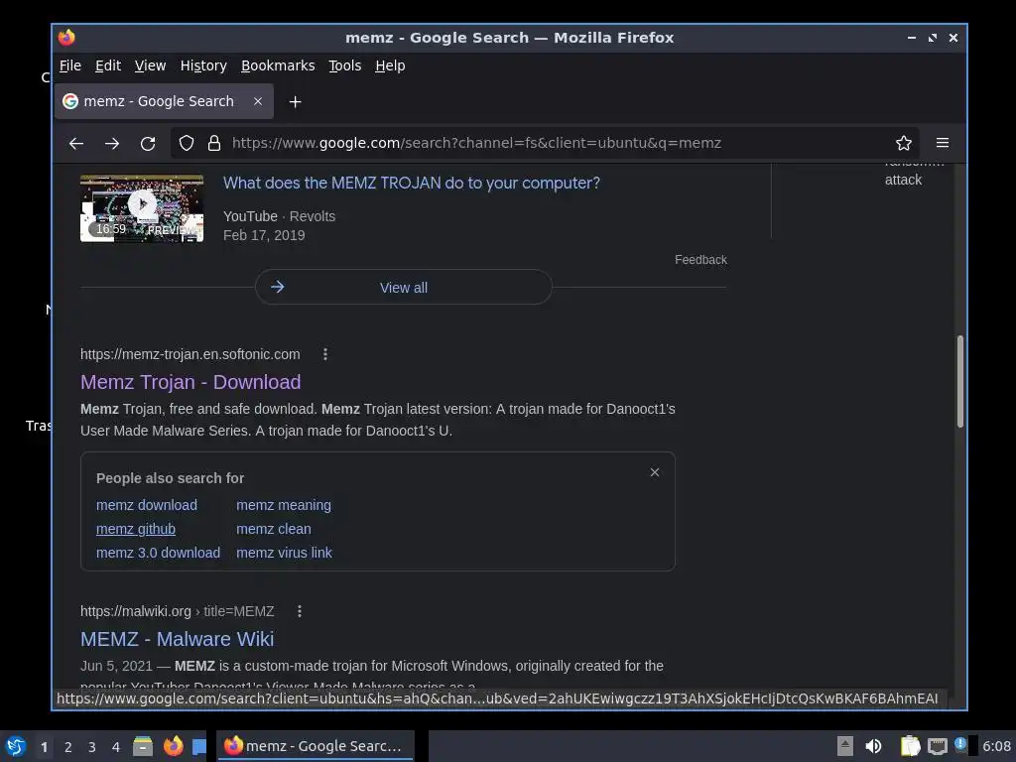Go back to the previous page
1016x762 pixels.
(x=76, y=143)
